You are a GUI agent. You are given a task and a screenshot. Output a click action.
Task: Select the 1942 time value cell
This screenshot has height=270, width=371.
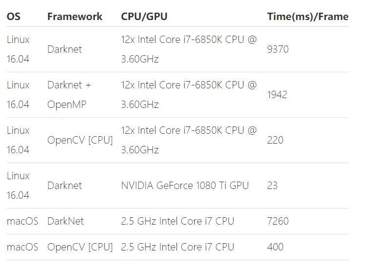[x=277, y=95]
